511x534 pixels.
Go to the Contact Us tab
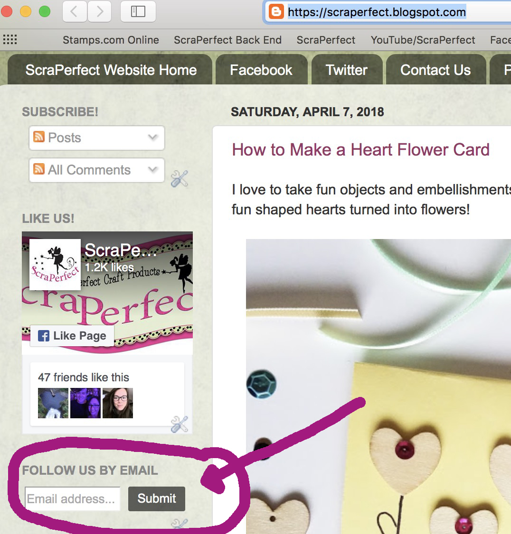click(x=435, y=70)
